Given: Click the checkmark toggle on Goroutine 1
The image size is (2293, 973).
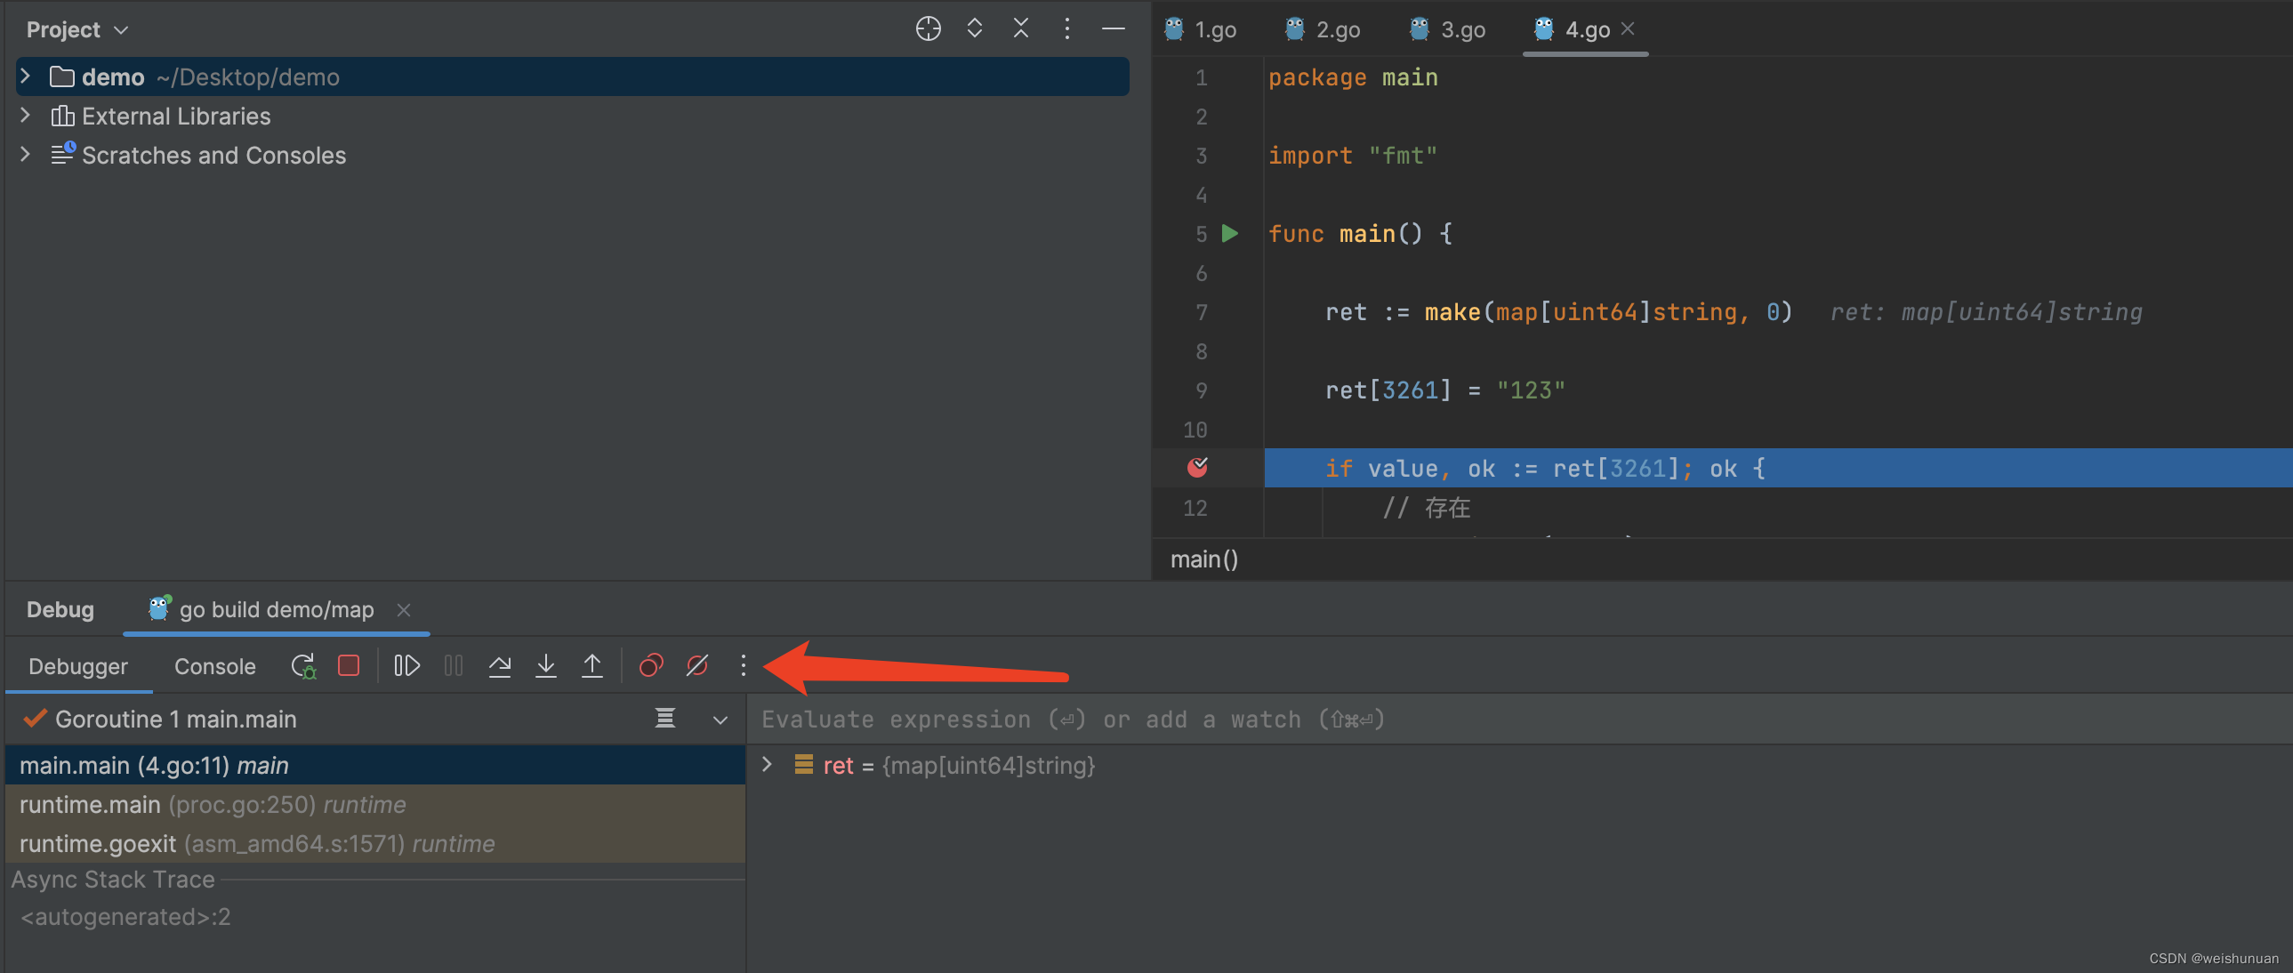Looking at the screenshot, I should [x=31, y=719].
